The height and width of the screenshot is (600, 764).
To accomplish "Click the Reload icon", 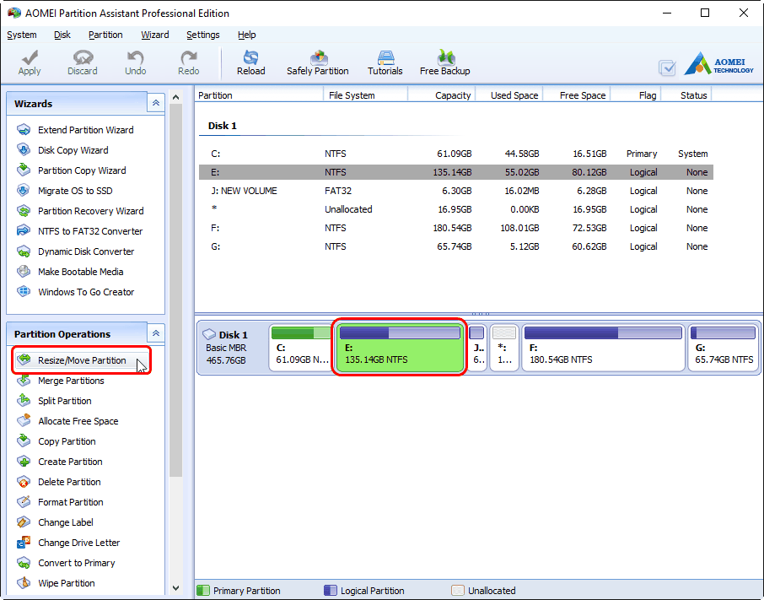I will (250, 62).
